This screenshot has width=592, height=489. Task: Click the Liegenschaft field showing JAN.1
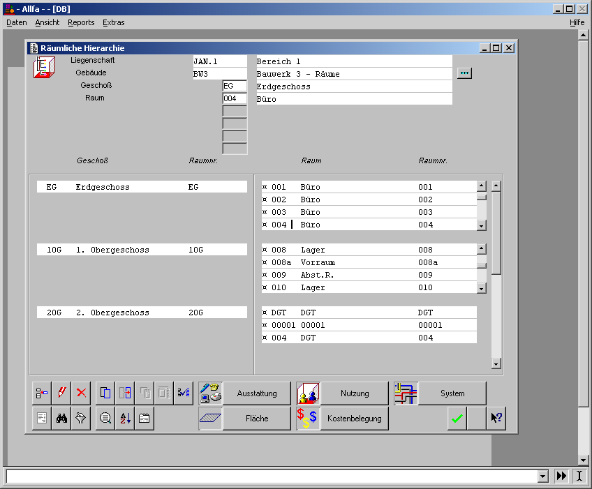pos(220,61)
